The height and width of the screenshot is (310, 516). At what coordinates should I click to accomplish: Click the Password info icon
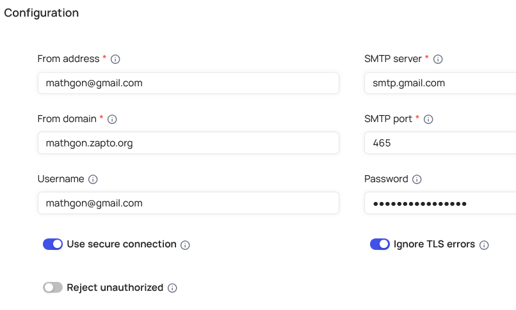[x=417, y=180]
